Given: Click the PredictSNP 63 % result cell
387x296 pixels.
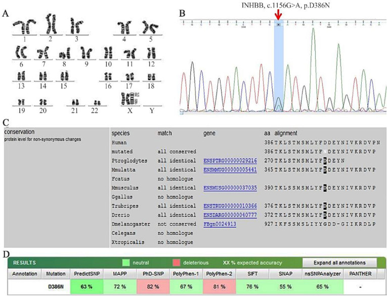Looking at the screenshot, I should [x=87, y=286].
